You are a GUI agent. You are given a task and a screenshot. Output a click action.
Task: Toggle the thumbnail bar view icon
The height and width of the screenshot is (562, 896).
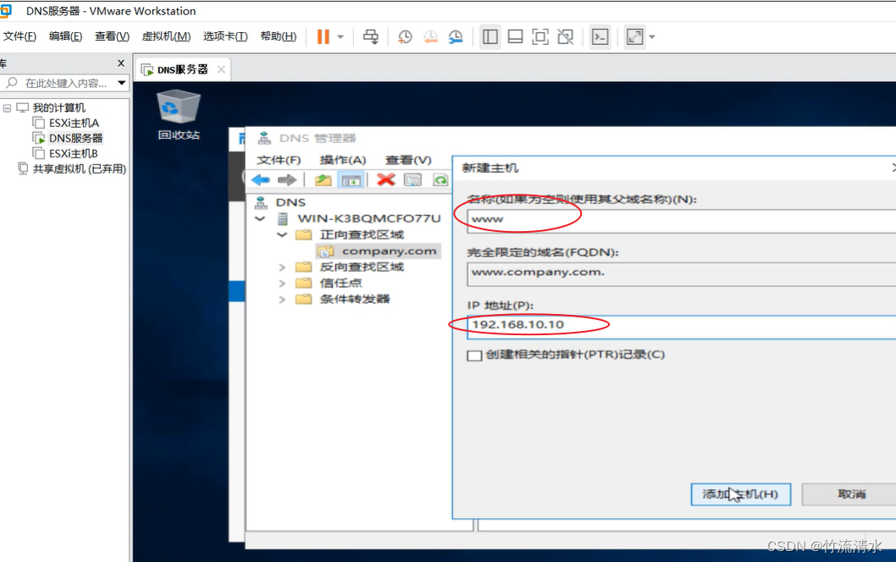click(x=515, y=37)
